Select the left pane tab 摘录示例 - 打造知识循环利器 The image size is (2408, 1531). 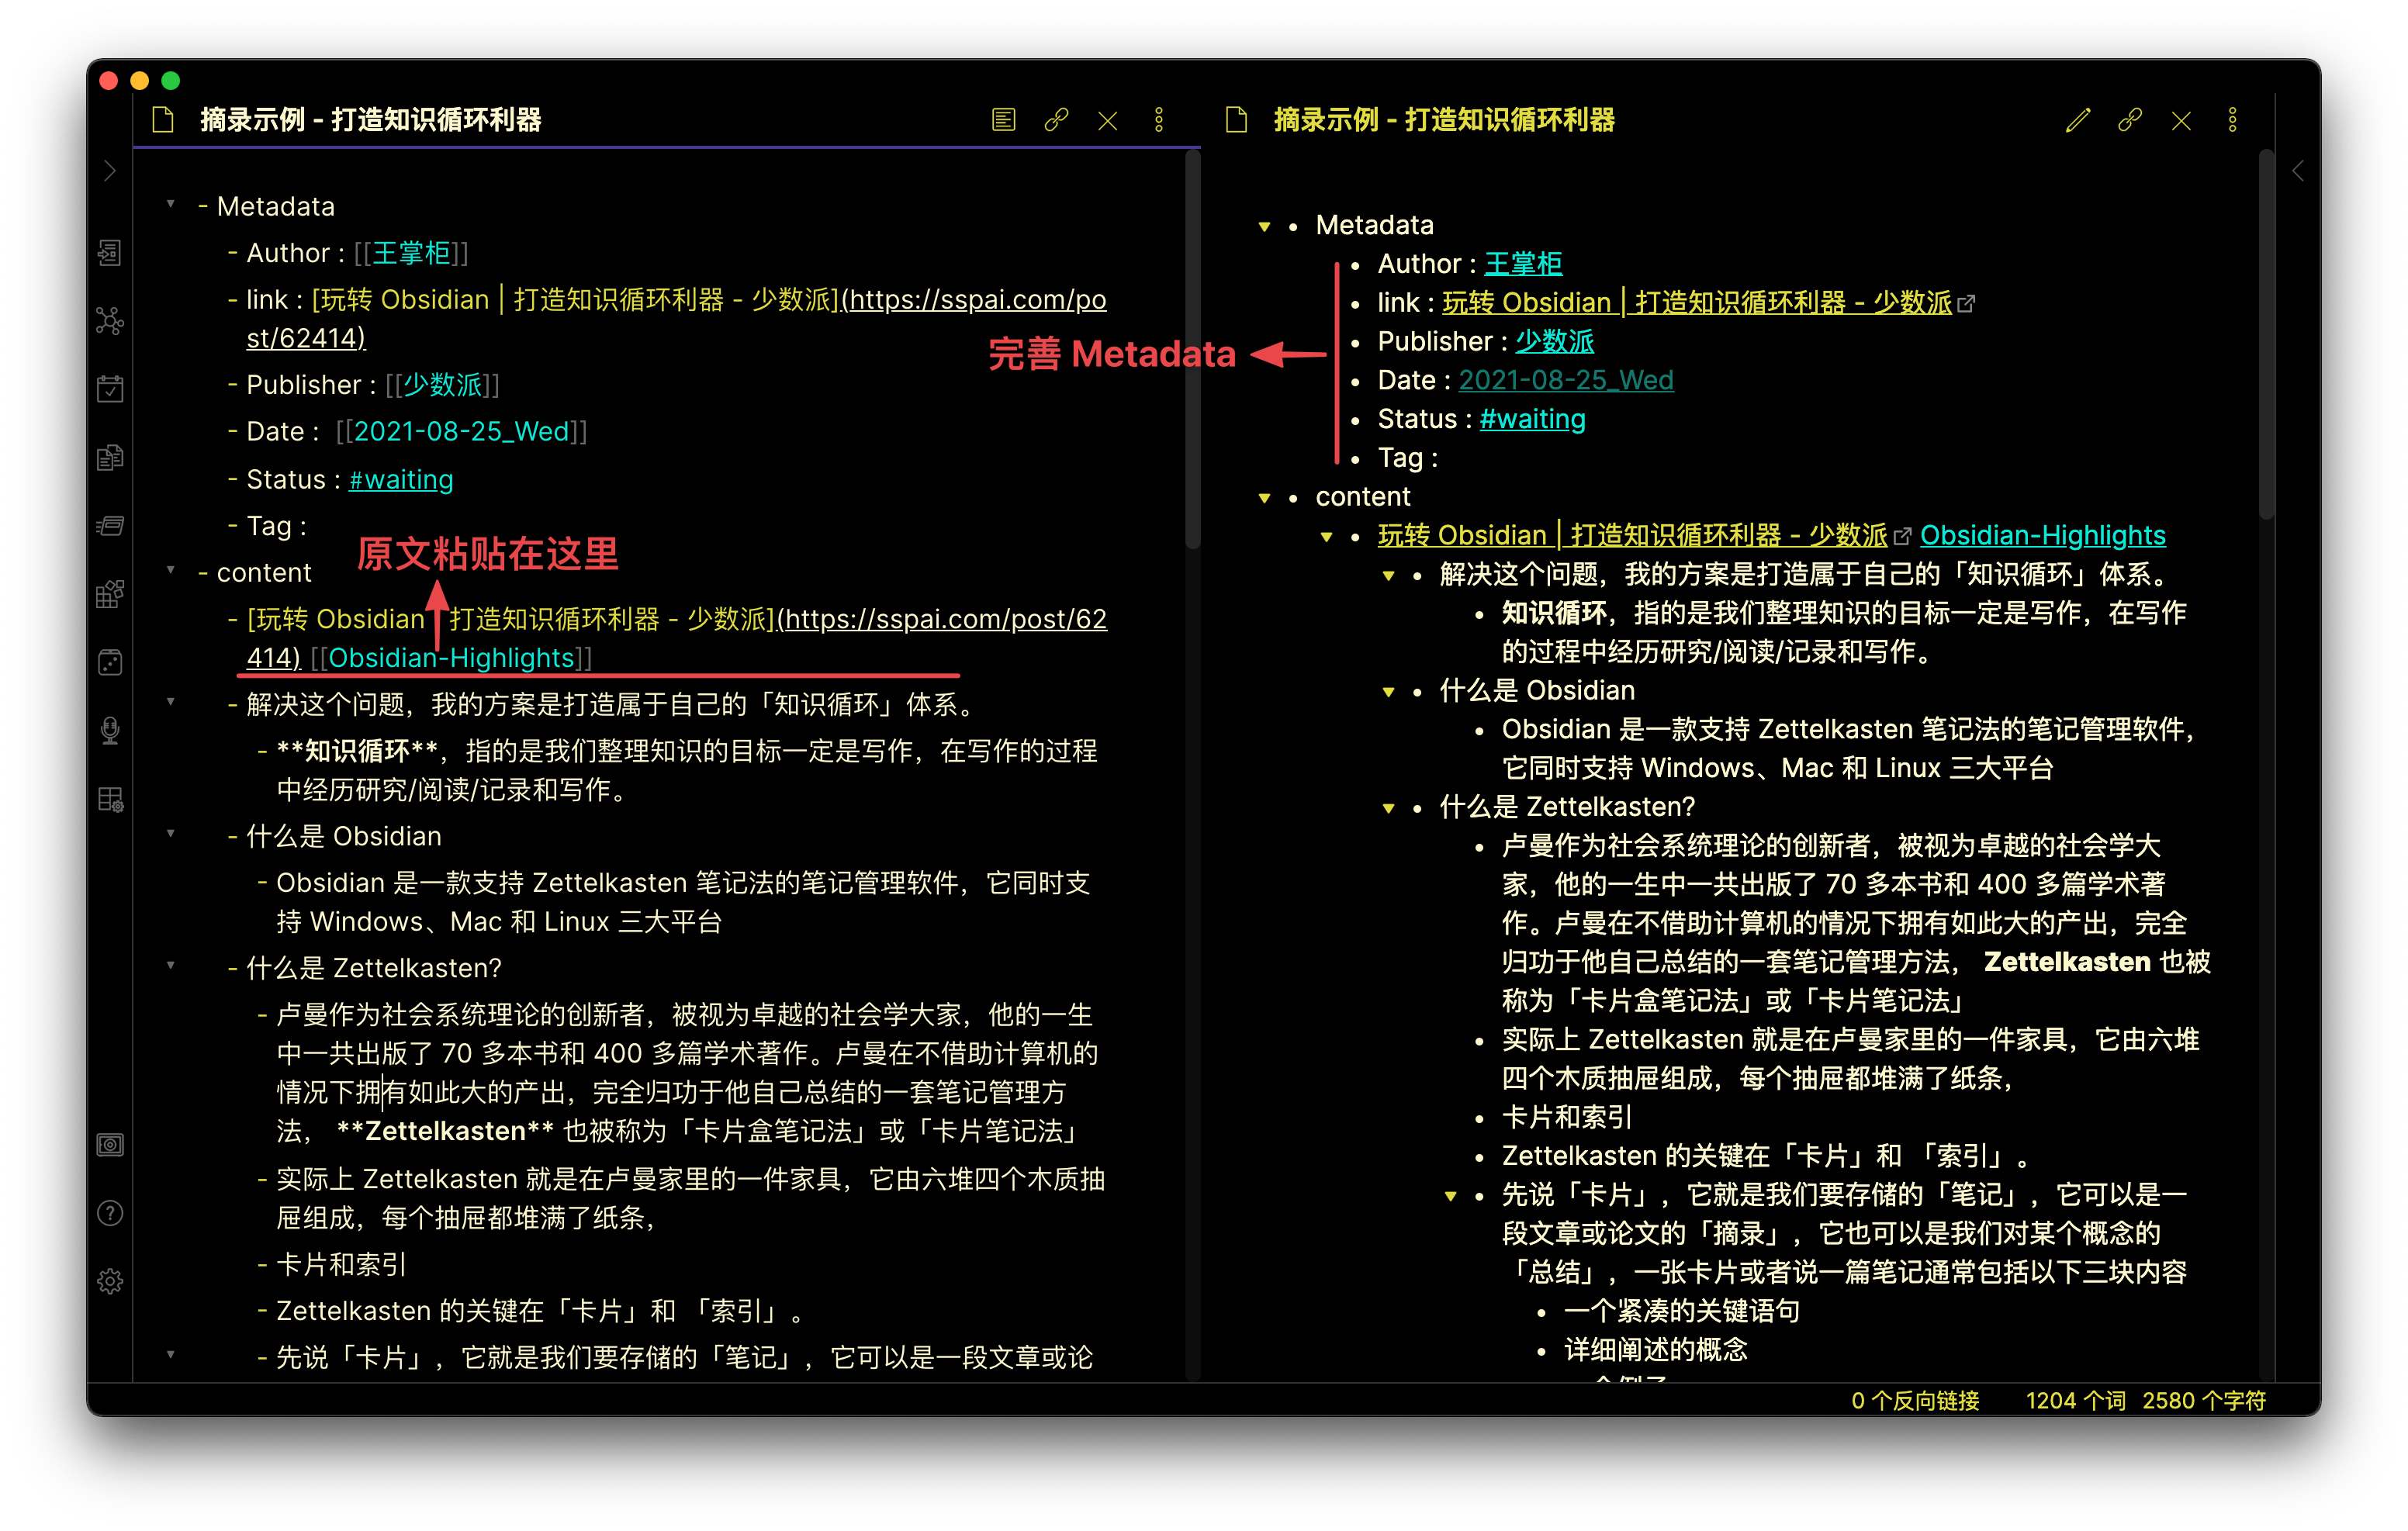(370, 119)
